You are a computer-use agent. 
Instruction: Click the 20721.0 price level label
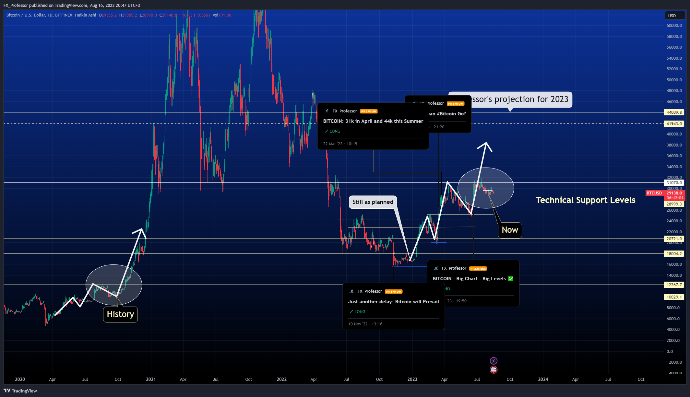(x=674, y=239)
